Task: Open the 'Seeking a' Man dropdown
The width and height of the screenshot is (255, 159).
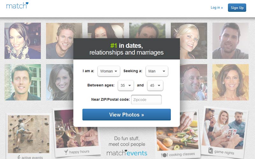Action: [157, 71]
